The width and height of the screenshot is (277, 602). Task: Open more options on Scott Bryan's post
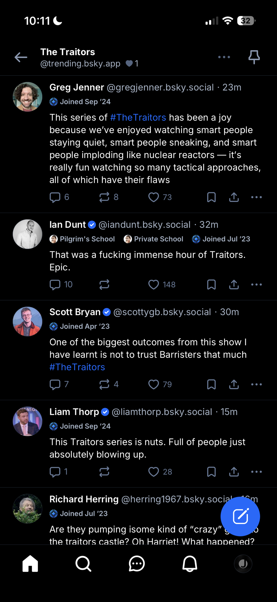[256, 384]
